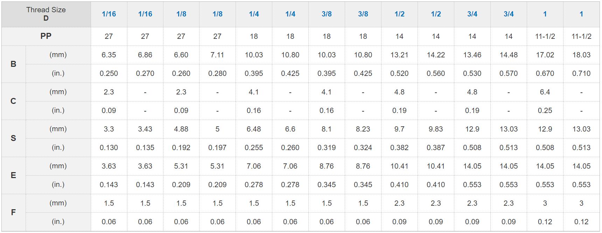602x233 pixels.
Task: Select the 1/8 thread link above 7.11
Action: click(x=218, y=14)
